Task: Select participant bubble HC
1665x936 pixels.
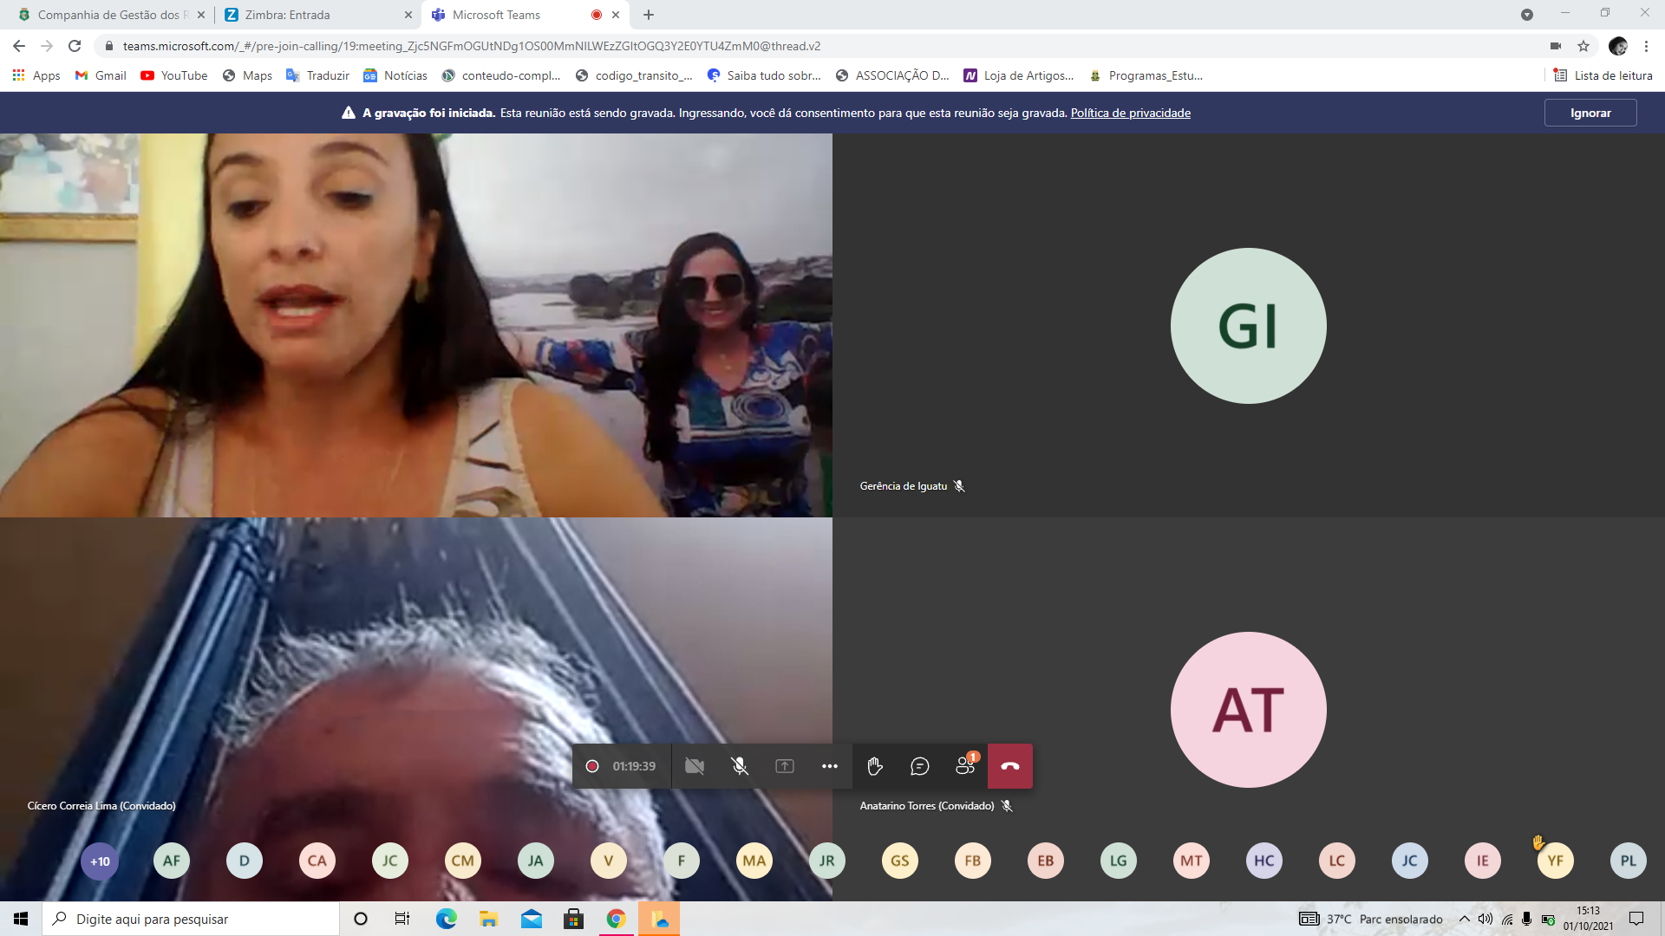Action: point(1264,861)
